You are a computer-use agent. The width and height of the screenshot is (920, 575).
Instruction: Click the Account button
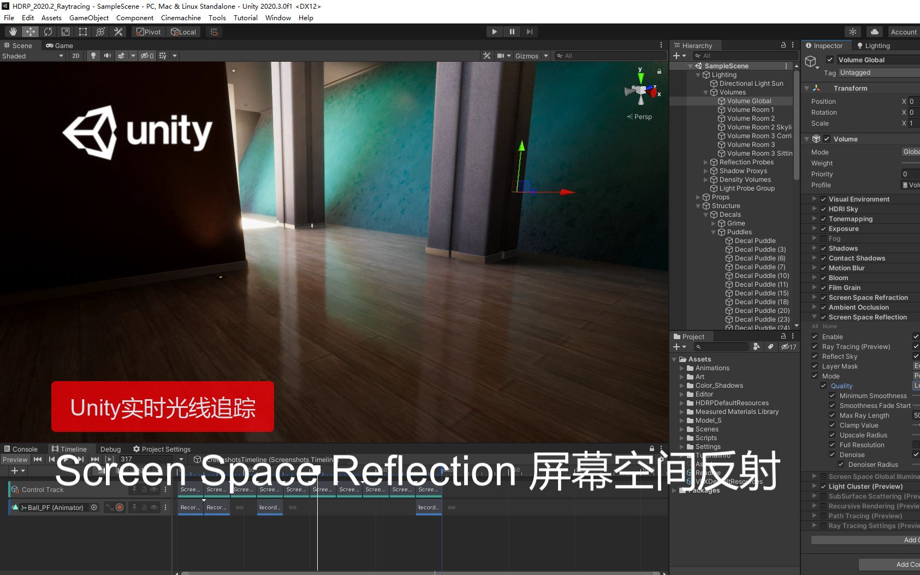click(x=904, y=32)
